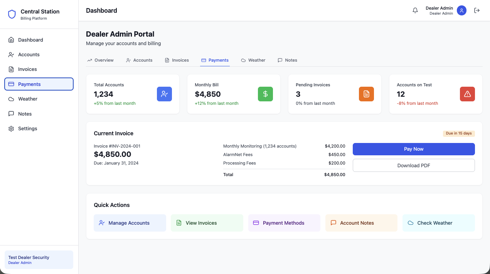Screen dimensions: 490x274
Task: Click the Central Station shield logo
Action: [x=12, y=14]
